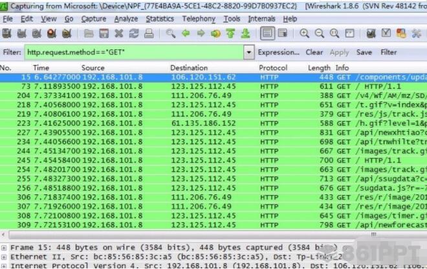The image size is (427, 269).
Task: Open the Analyze menu
Action: [x=126, y=19]
